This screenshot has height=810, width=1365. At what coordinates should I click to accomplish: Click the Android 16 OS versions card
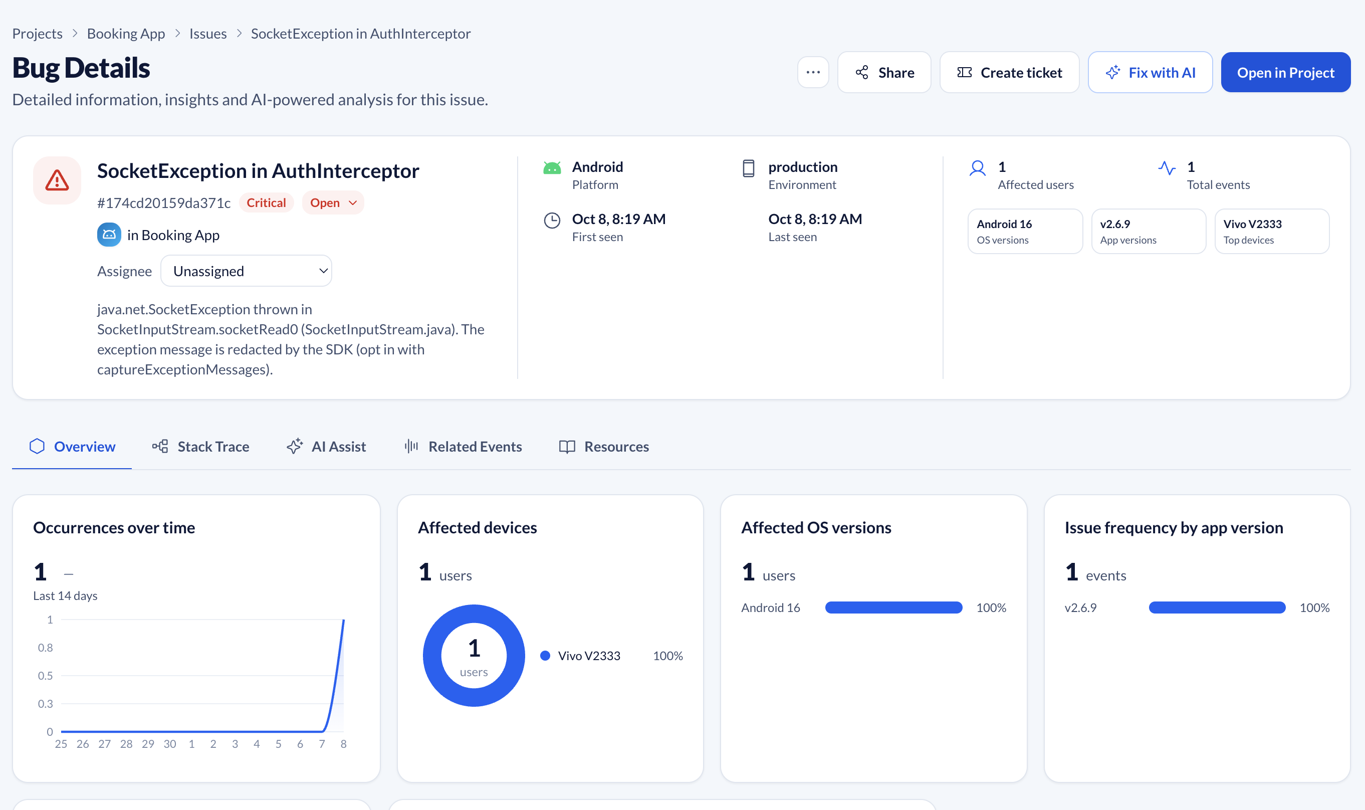coord(1025,232)
